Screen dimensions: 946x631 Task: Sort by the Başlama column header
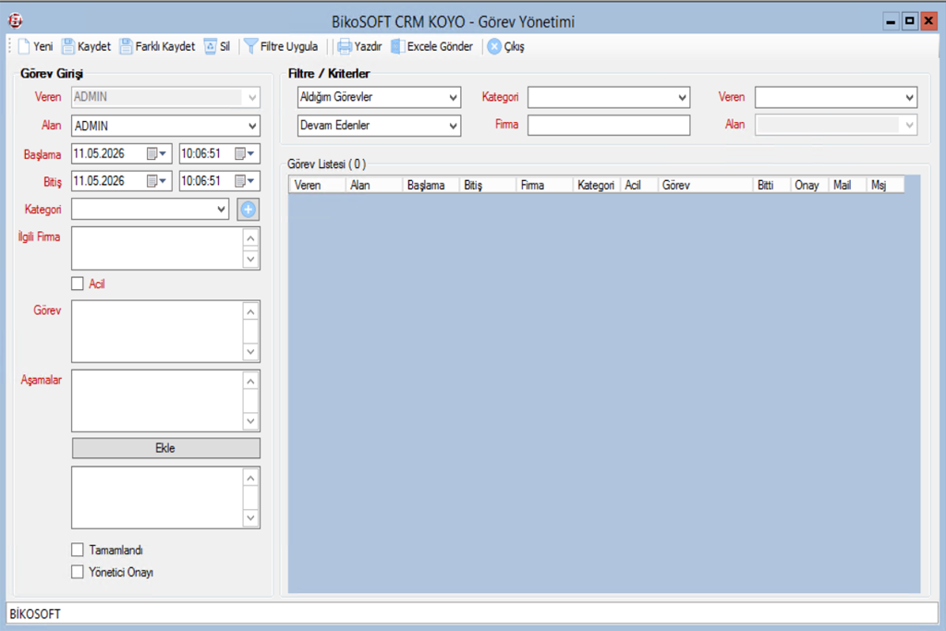(431, 185)
